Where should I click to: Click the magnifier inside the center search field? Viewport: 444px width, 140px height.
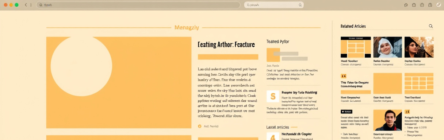300,5
